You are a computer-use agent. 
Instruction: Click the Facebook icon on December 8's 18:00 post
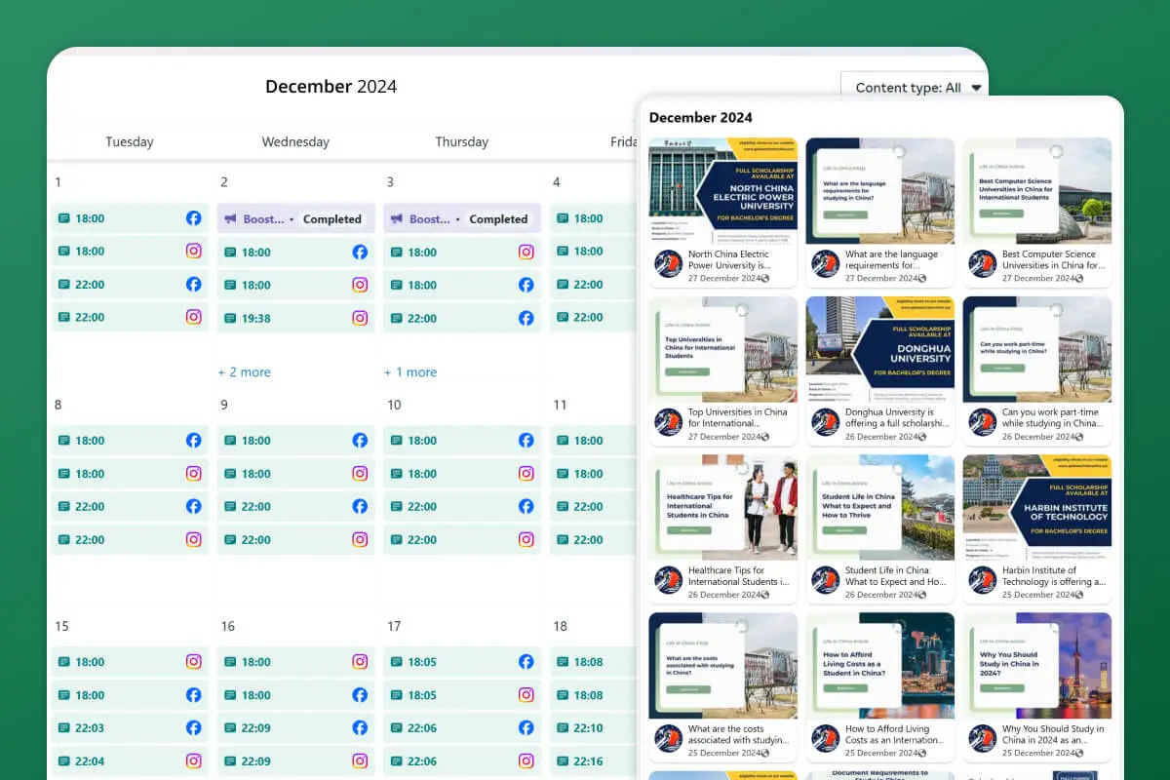(194, 440)
